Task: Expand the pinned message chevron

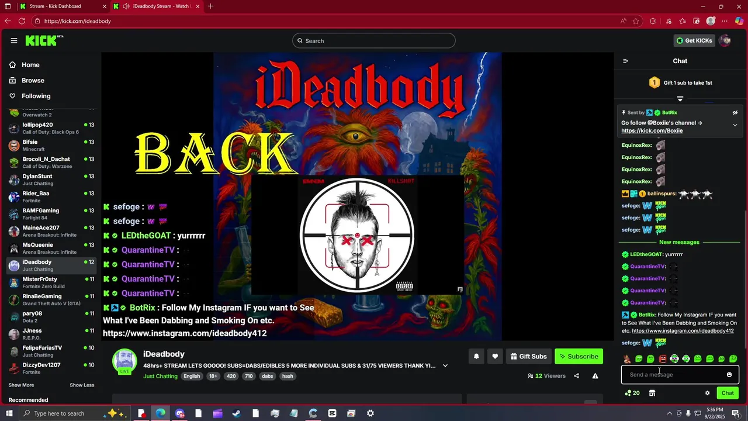Action: [735, 125]
